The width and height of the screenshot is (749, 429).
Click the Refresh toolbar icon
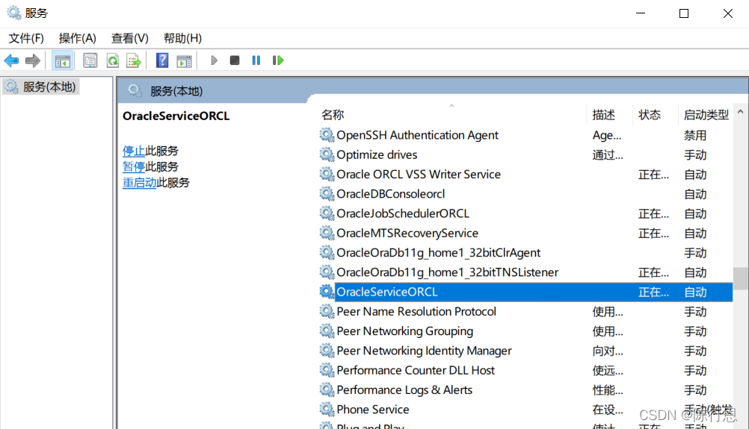coord(113,60)
